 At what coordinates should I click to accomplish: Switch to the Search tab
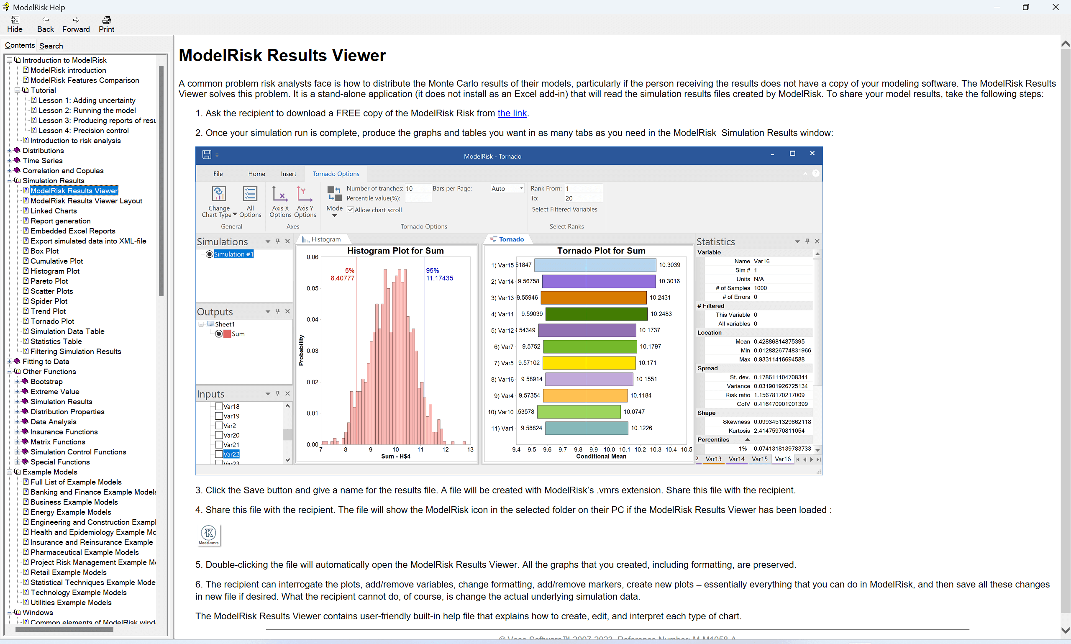point(51,46)
